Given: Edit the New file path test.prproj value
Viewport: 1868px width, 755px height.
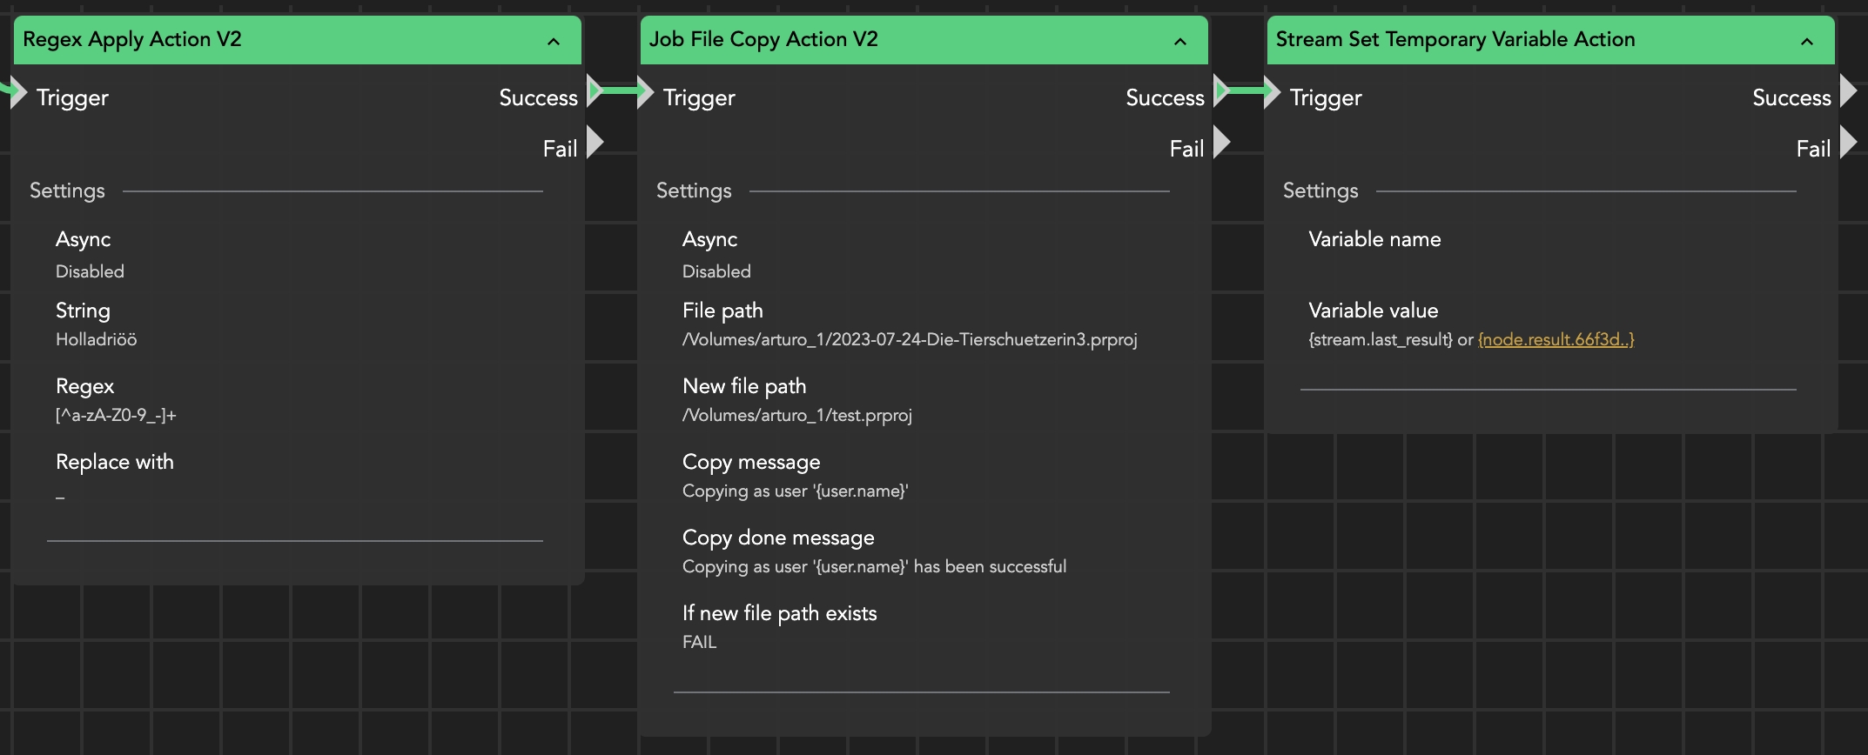Looking at the screenshot, I should click(x=797, y=416).
